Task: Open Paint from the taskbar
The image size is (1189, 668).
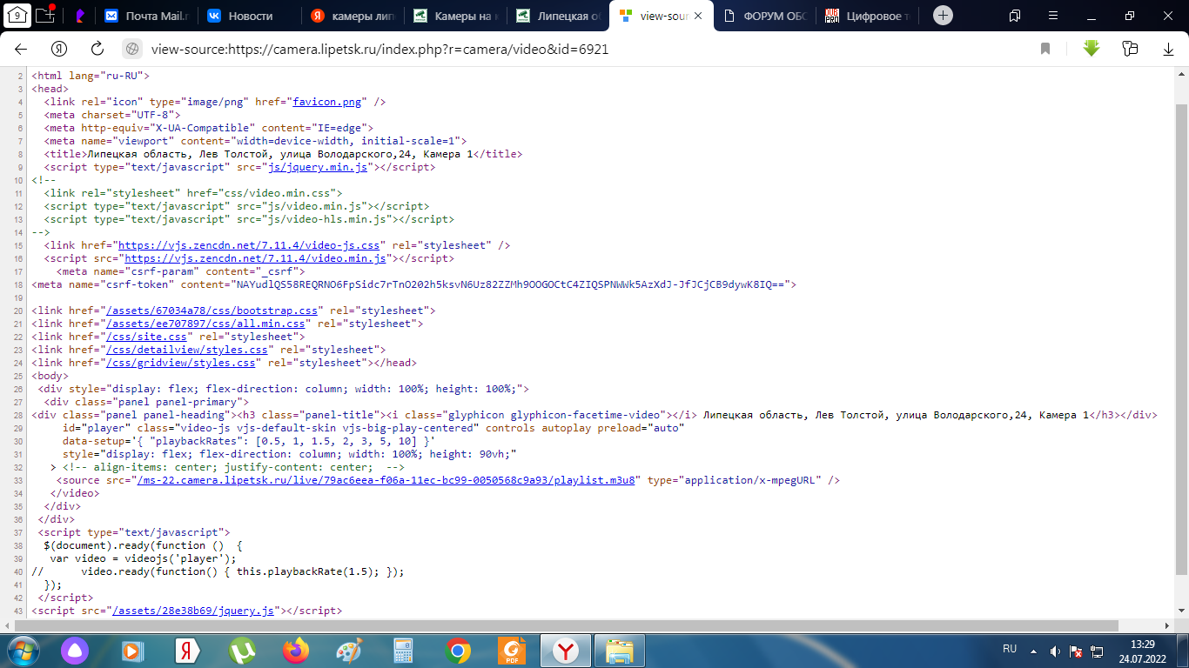Action: tap(350, 650)
